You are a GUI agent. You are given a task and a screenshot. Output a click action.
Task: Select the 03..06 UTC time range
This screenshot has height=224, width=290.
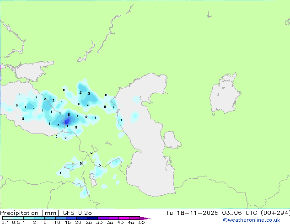tap(240, 213)
